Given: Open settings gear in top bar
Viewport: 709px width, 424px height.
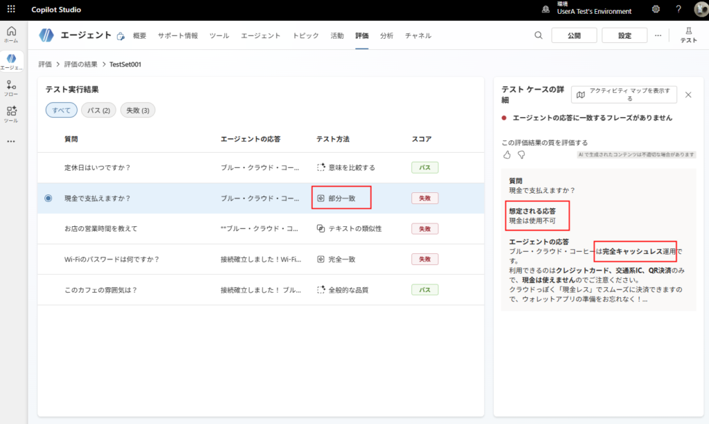Looking at the screenshot, I should 656,10.
